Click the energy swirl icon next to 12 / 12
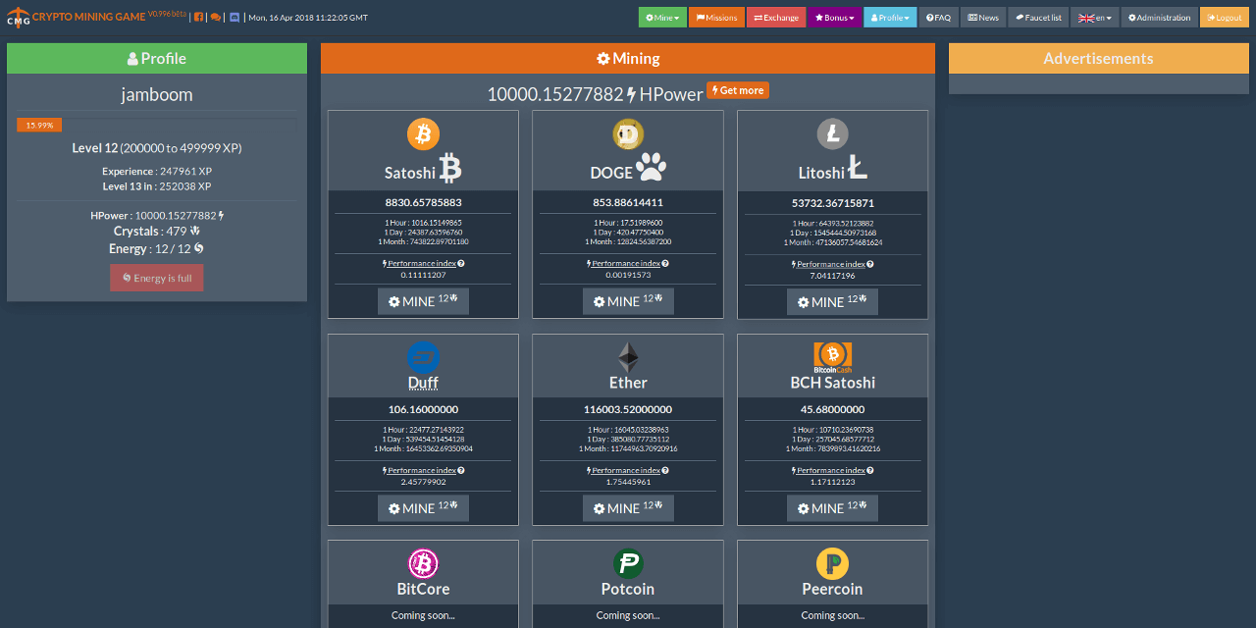 coord(199,248)
